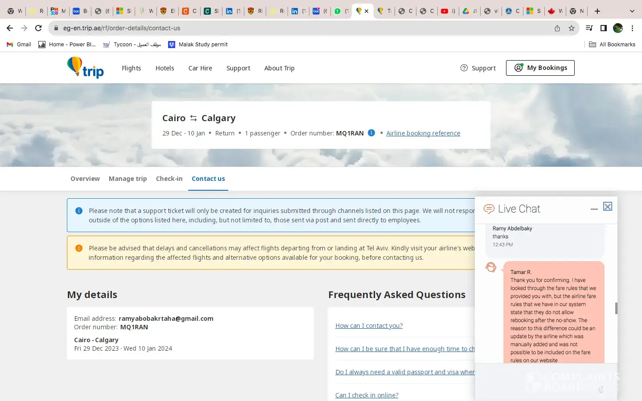
Task: Open the 'Can I check in online?' FAQ
Action: (x=367, y=395)
